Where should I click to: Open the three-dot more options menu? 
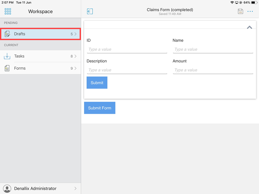click(x=250, y=11)
